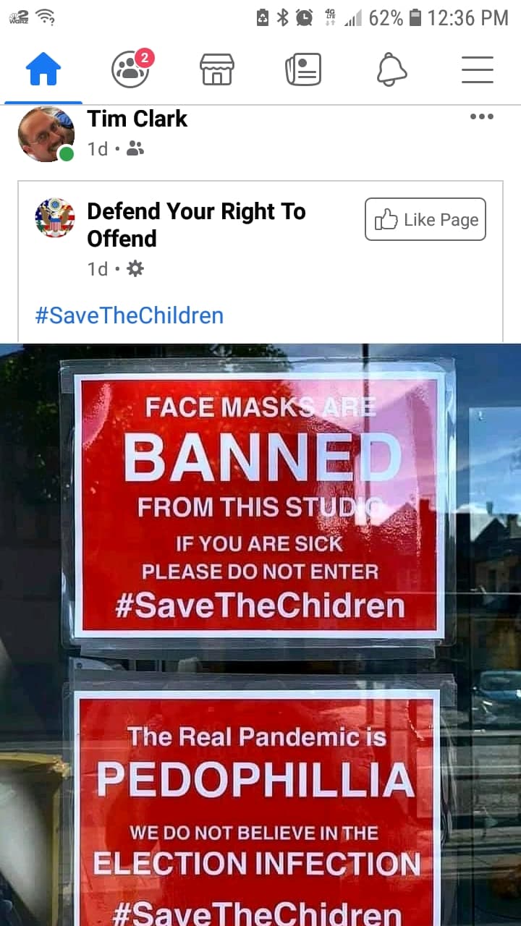Tap the Bluetooth status icon
This screenshot has width=521, height=926.
coord(283,17)
